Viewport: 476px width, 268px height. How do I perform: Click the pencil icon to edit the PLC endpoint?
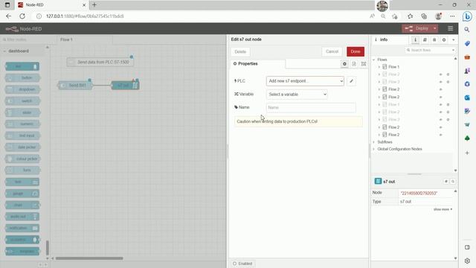(x=351, y=81)
